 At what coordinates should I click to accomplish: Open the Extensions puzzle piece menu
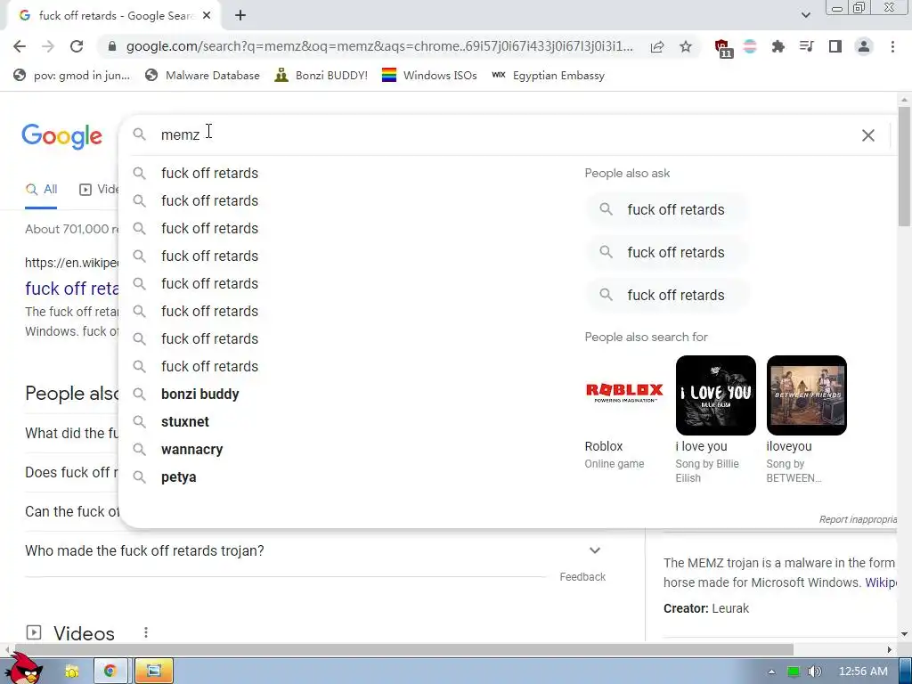pyautogui.click(x=778, y=46)
